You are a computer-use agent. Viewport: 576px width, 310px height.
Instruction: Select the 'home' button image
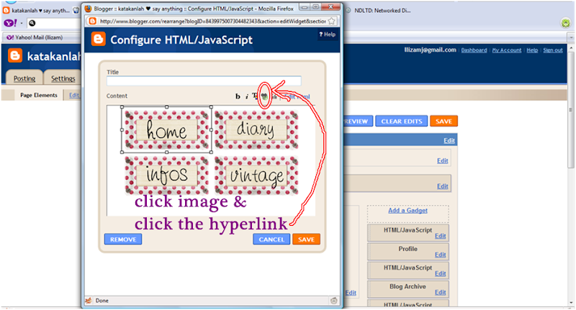click(x=166, y=129)
